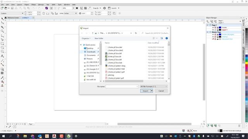
Task: Click New folder in Import dialog
Action: tap(99, 38)
